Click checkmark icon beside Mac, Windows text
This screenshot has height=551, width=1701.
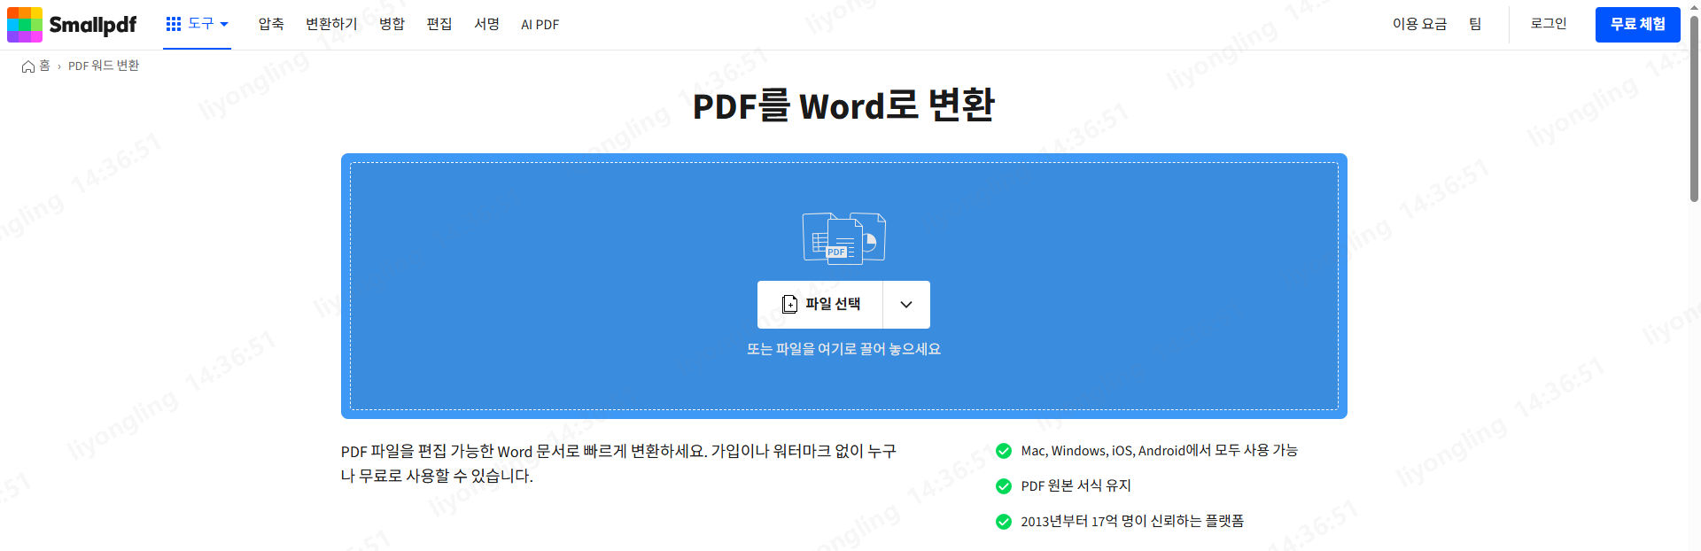tap(1004, 451)
